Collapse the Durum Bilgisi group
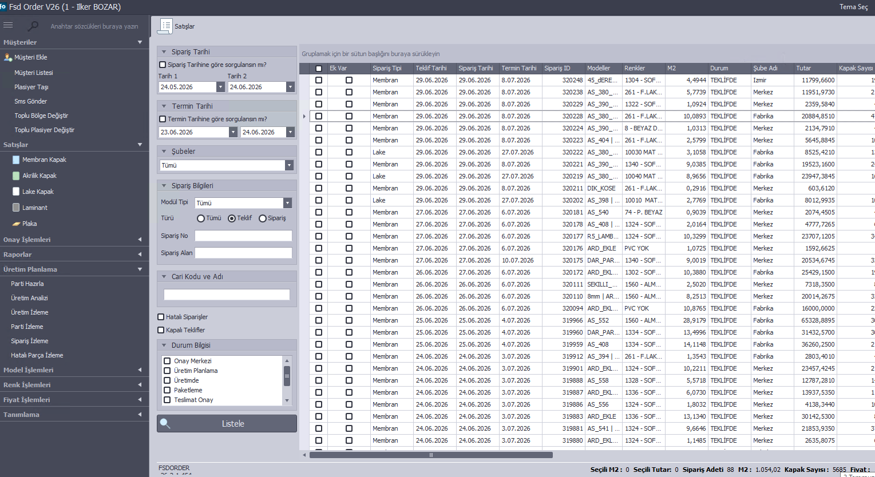875x477 pixels. pyautogui.click(x=164, y=345)
